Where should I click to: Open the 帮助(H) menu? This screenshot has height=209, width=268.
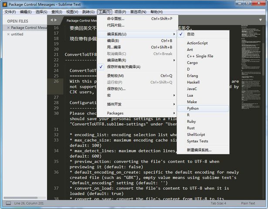pos(156,12)
